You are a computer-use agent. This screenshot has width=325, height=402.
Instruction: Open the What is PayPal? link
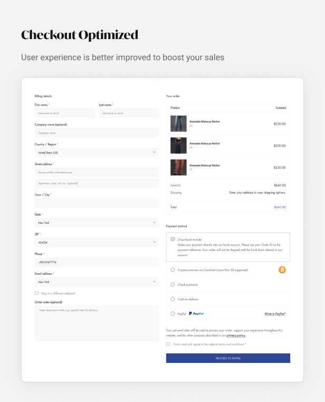[275, 314]
